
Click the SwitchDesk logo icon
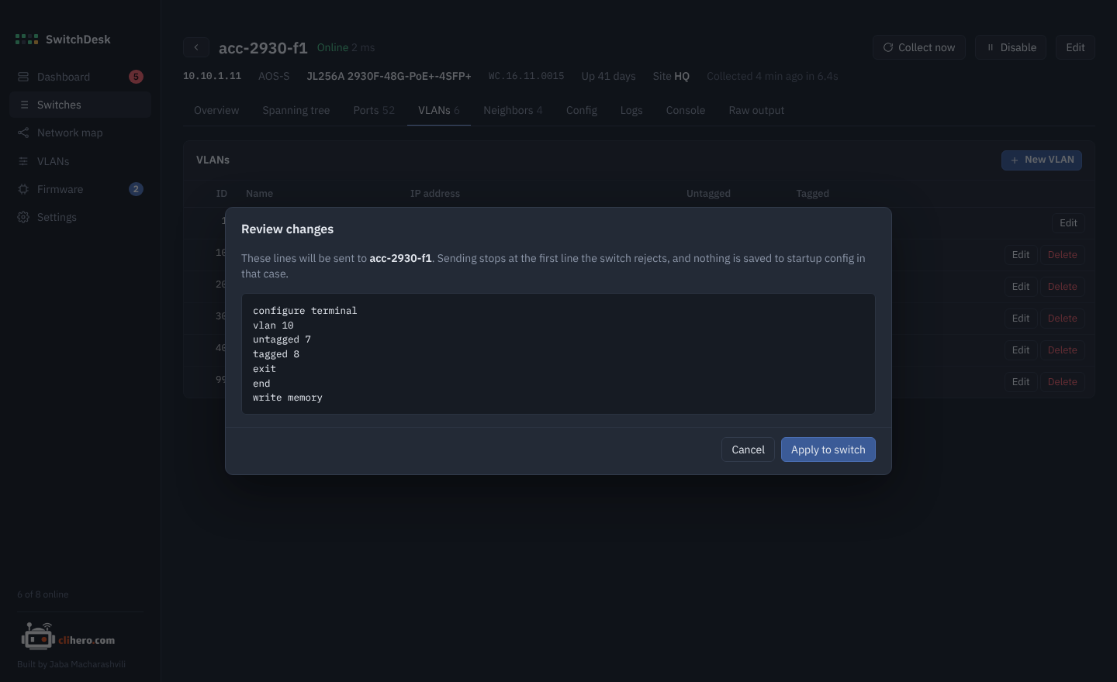[26, 40]
